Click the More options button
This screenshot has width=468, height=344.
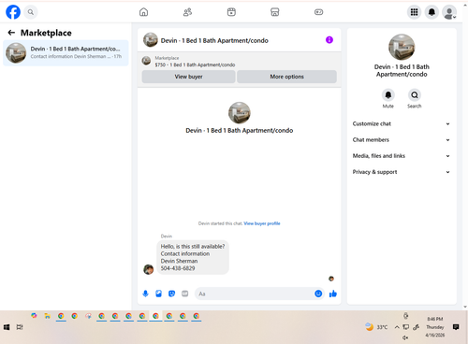click(x=286, y=77)
